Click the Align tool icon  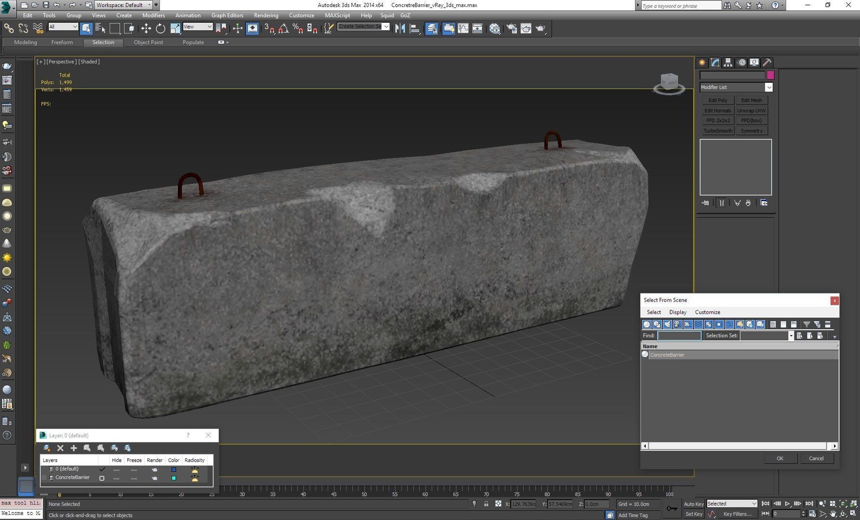tap(414, 28)
